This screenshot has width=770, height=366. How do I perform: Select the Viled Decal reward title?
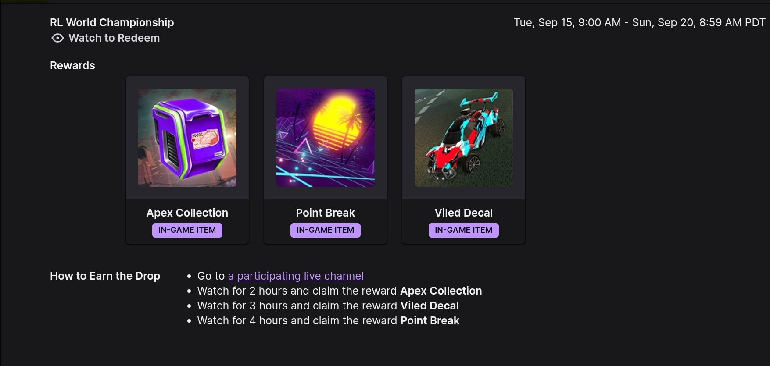pyautogui.click(x=464, y=213)
